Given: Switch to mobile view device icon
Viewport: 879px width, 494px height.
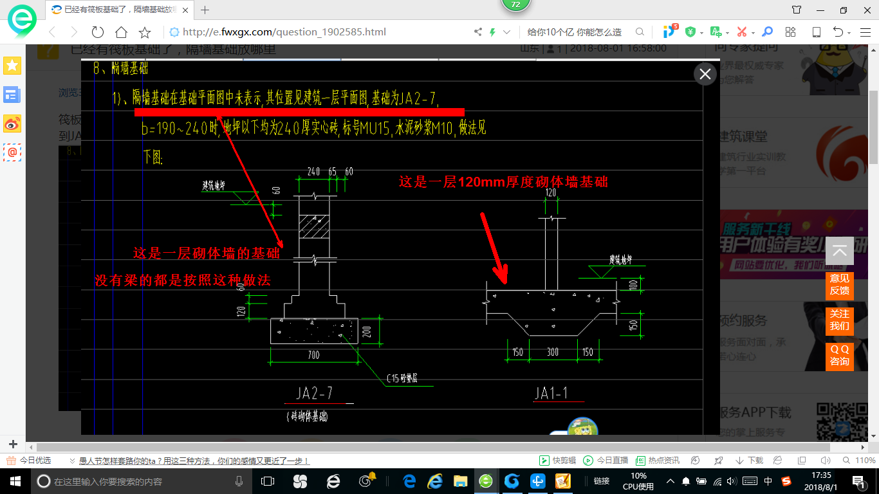Looking at the screenshot, I should [x=817, y=32].
